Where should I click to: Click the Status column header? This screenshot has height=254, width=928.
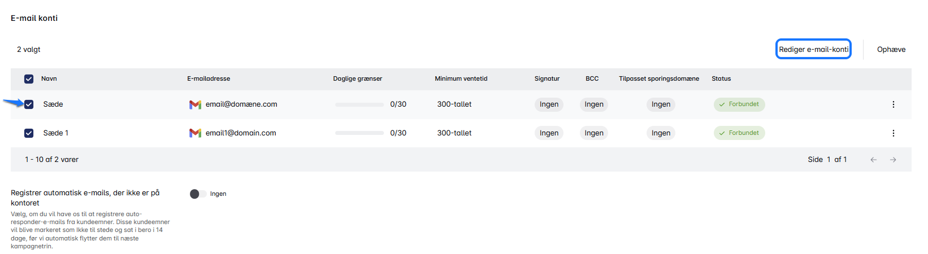tap(721, 79)
